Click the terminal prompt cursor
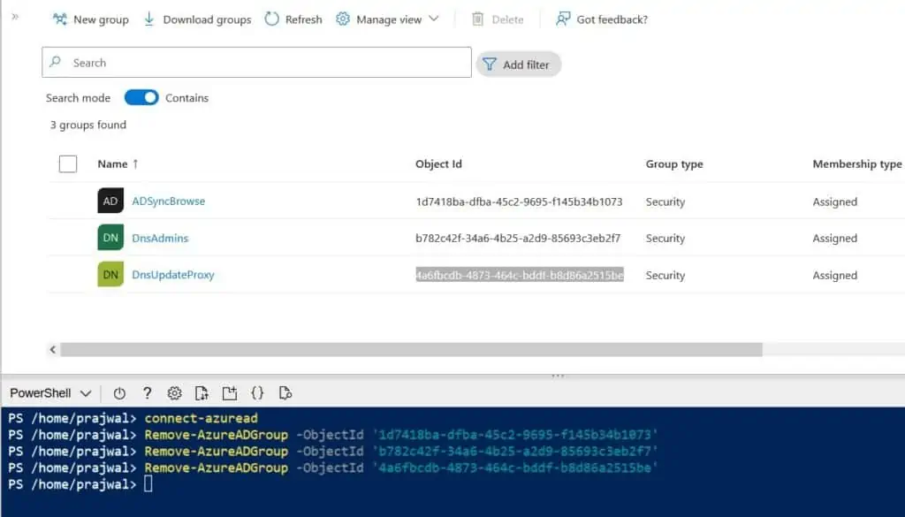905x517 pixels. [x=148, y=483]
